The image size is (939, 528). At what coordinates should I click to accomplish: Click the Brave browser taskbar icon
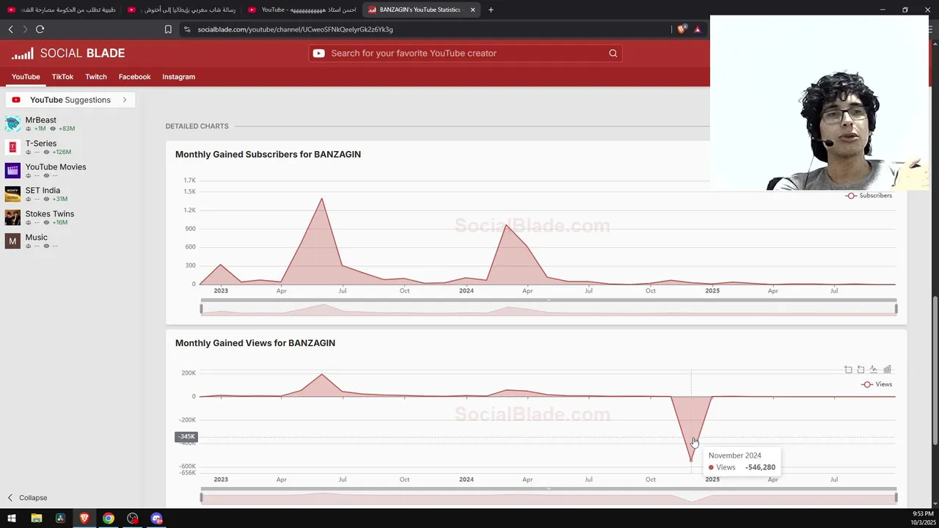[x=84, y=518]
